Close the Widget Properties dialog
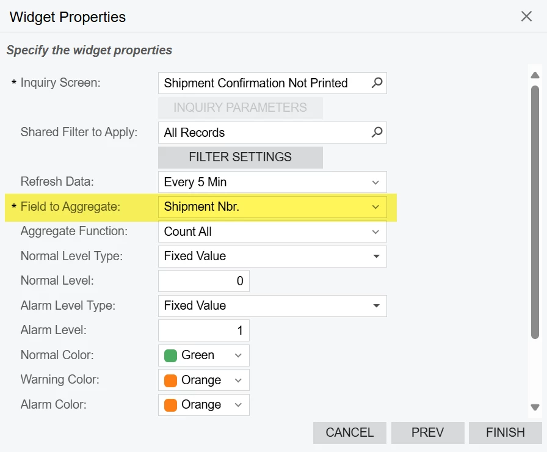The width and height of the screenshot is (547, 452). (x=526, y=16)
